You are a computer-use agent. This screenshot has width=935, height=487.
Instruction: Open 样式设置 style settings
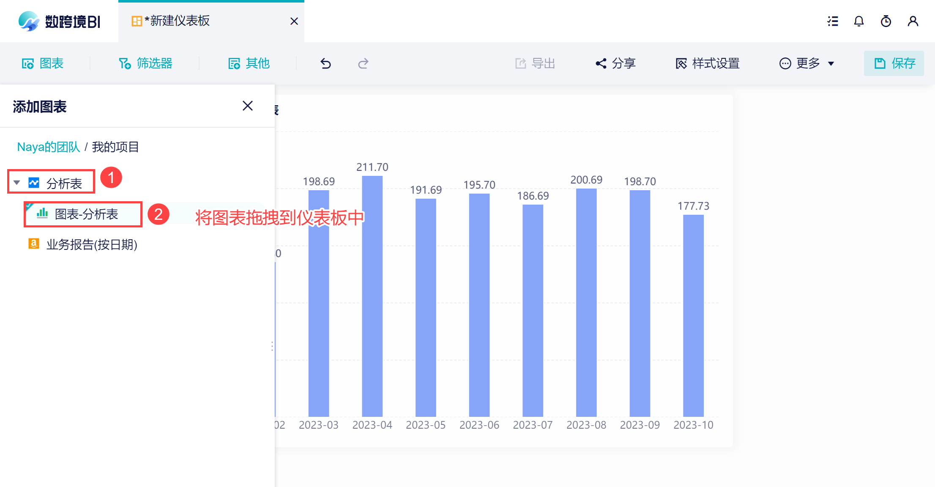[708, 63]
